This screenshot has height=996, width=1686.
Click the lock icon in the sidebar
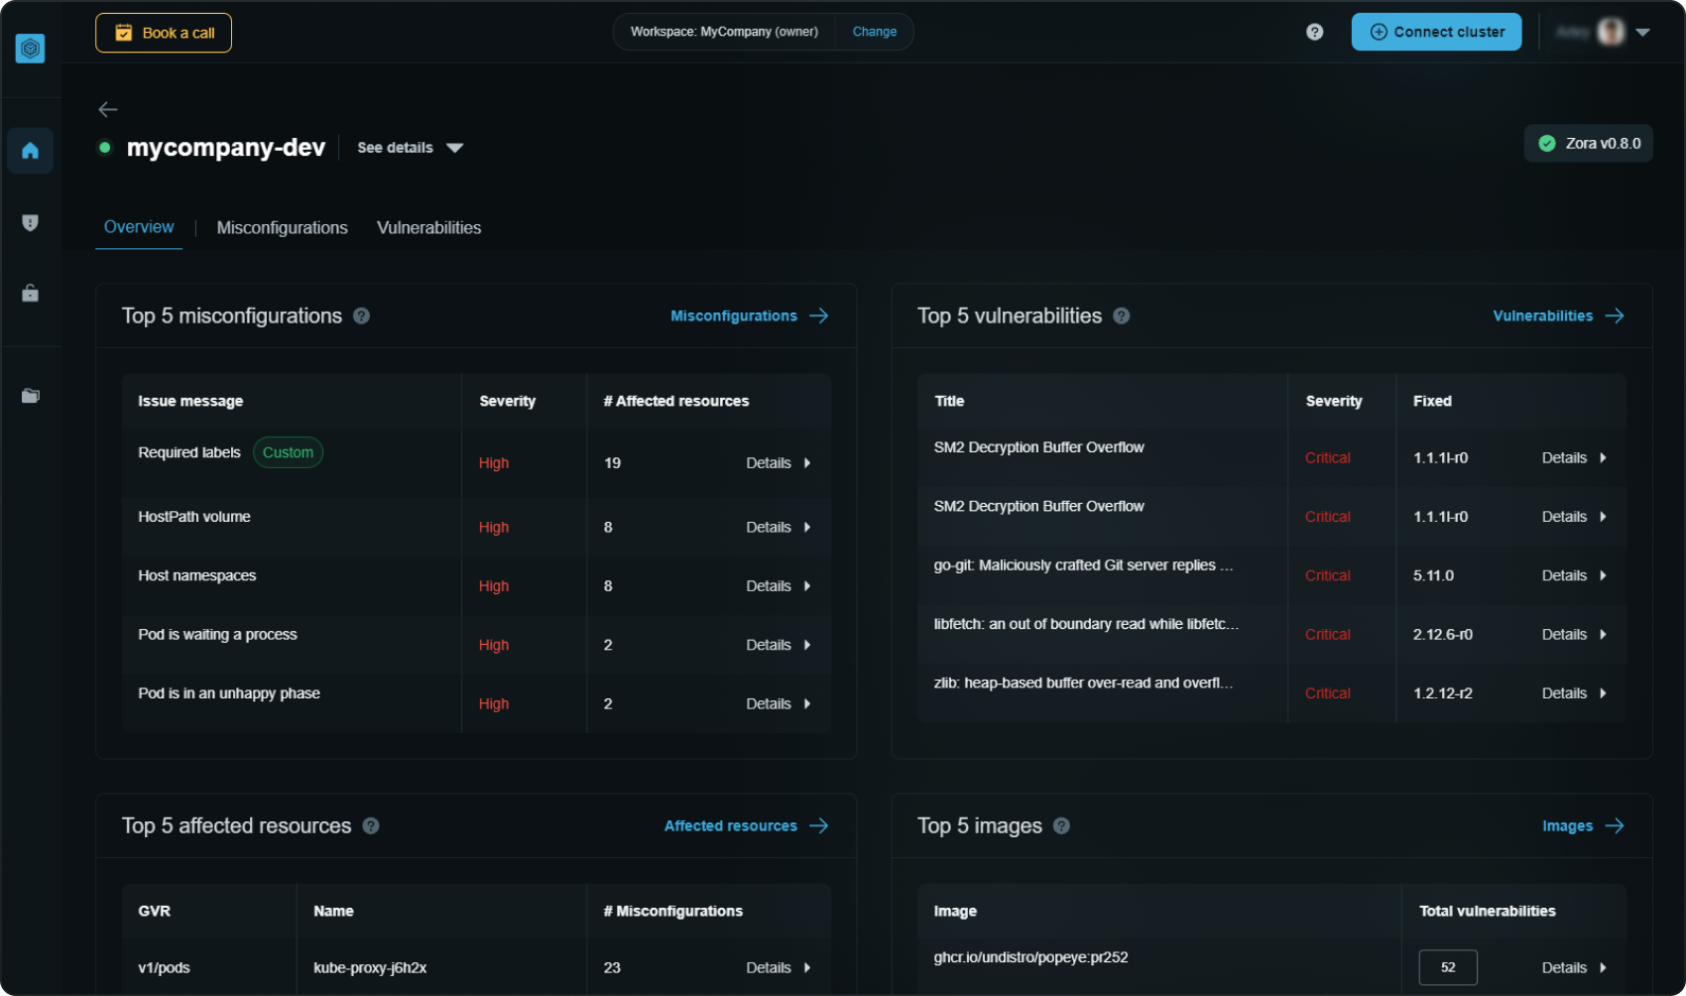(30, 294)
